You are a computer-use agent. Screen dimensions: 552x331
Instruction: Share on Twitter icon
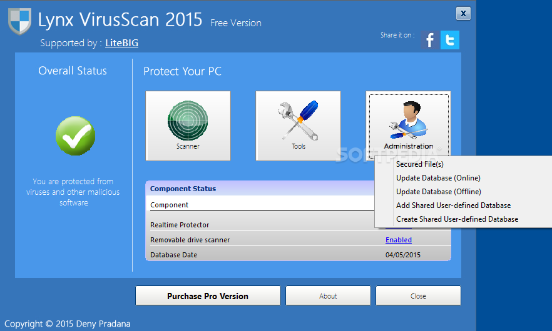pyautogui.click(x=449, y=40)
